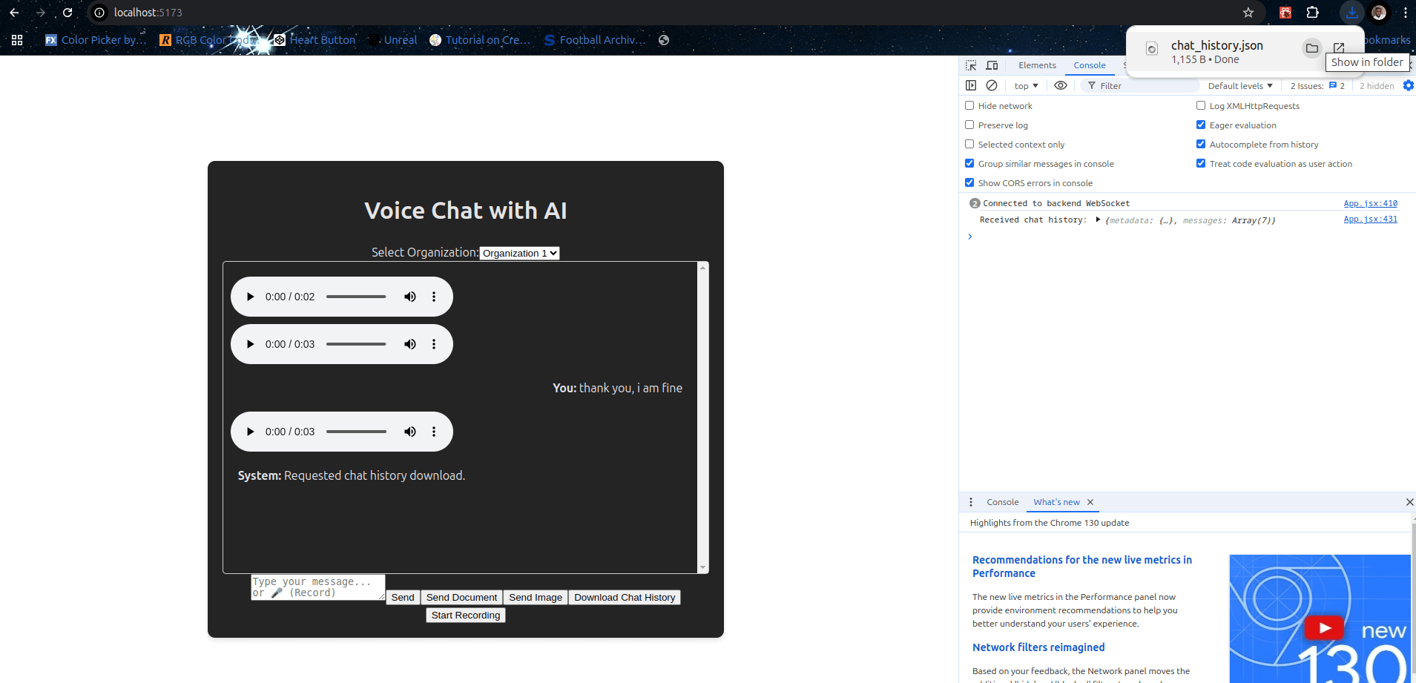This screenshot has height=683, width=1416.
Task: Open the activity bar sidebar panel icon
Action: 971,85
